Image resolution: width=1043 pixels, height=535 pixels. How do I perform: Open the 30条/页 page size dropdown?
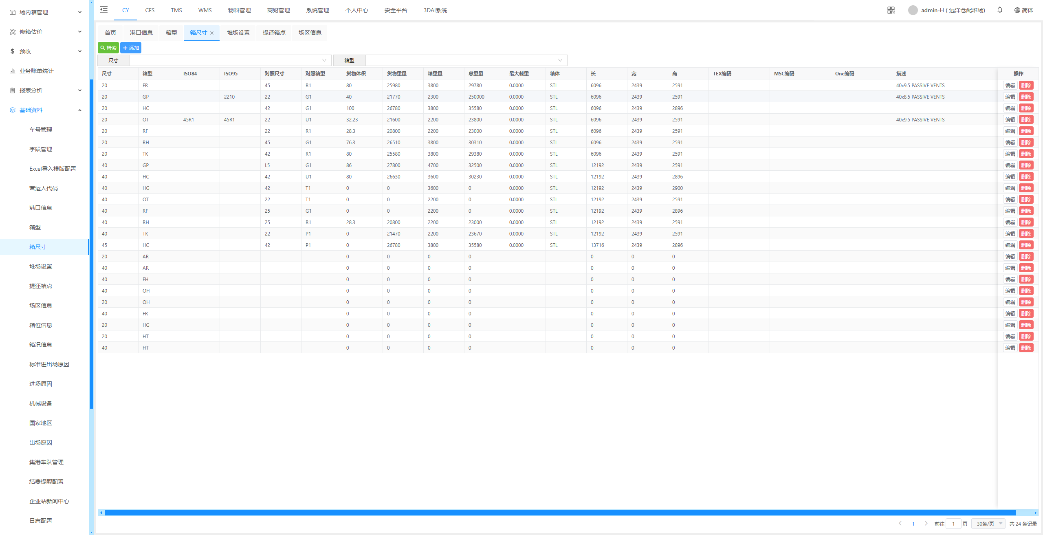[x=989, y=524]
